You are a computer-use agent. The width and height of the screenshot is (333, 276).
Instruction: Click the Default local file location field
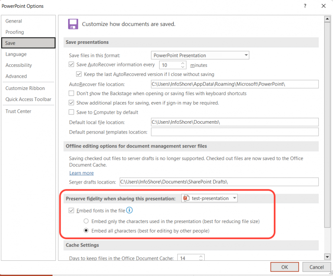(235, 122)
